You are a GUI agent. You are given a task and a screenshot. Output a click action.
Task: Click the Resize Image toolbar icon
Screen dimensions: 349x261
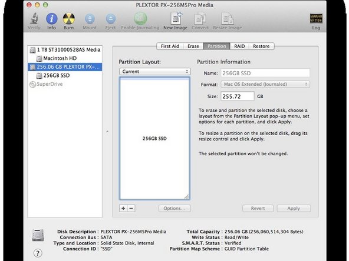(227, 18)
